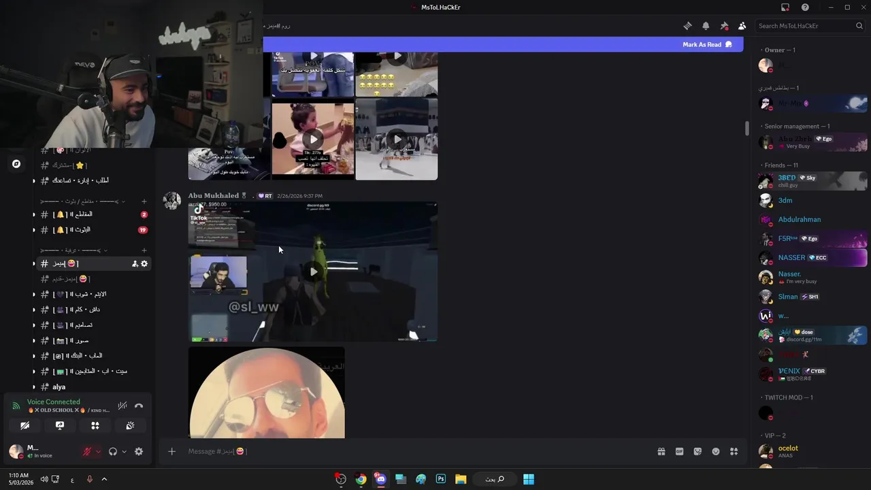Image resolution: width=871 pixels, height=490 pixels.
Task: Click the plus attach button in message box
Action: click(171, 451)
